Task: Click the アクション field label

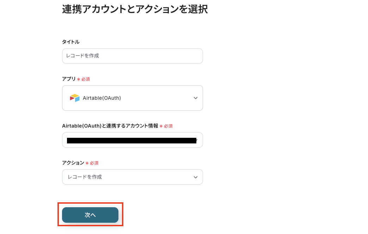Action: click(73, 163)
